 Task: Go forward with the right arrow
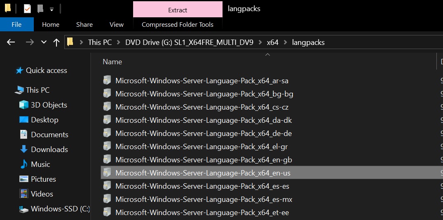pos(30,42)
